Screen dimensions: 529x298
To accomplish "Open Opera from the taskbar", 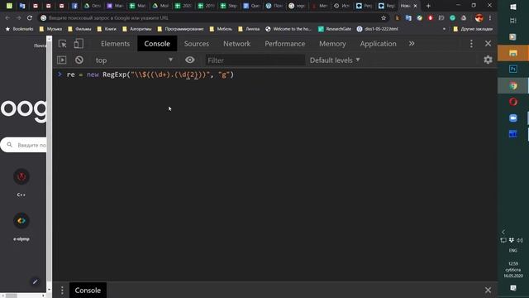I will (x=513, y=101).
